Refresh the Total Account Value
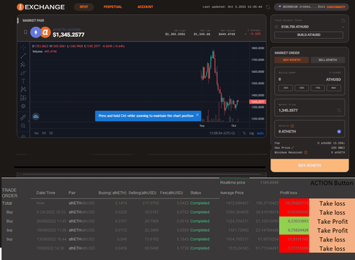355x260 pixels. pos(343,21)
